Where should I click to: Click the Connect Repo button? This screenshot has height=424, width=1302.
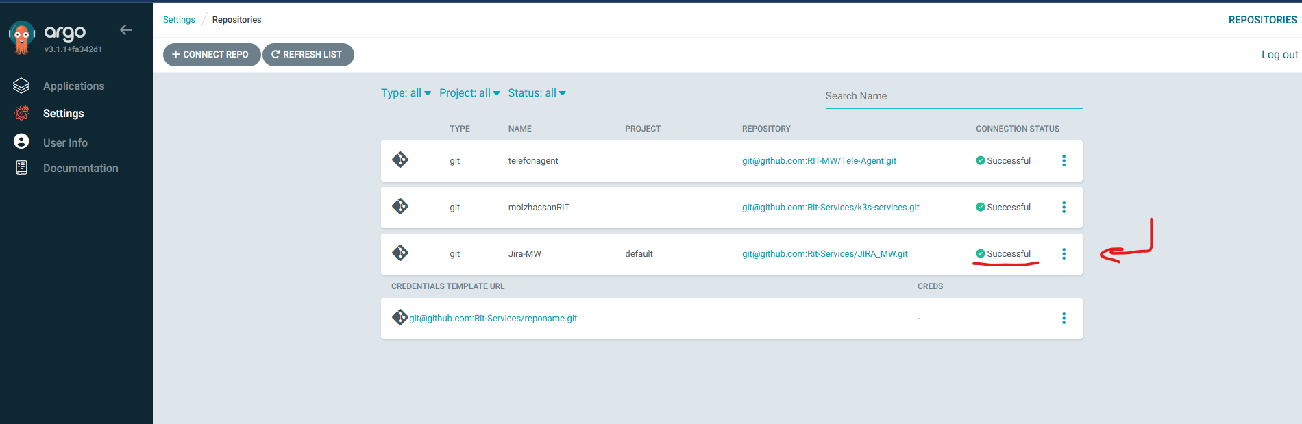[x=211, y=55]
